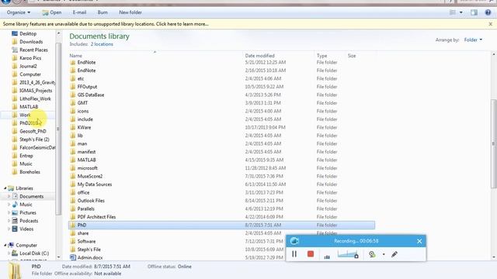The height and width of the screenshot is (279, 497).
Task: Select the MuseScore2 folder
Action: tap(90, 176)
